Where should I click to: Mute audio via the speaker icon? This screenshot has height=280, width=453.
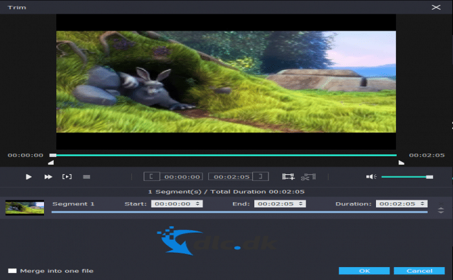pos(371,176)
